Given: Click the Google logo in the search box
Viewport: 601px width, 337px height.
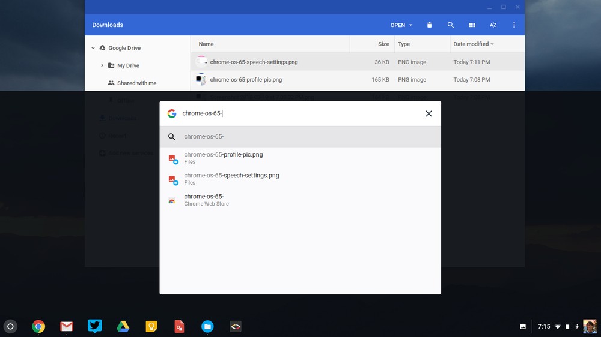Looking at the screenshot, I should pos(172,113).
